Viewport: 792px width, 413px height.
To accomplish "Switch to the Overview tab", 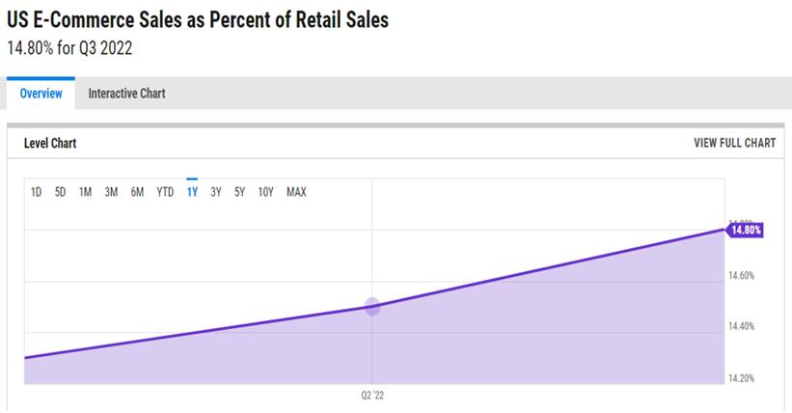I will (x=41, y=94).
